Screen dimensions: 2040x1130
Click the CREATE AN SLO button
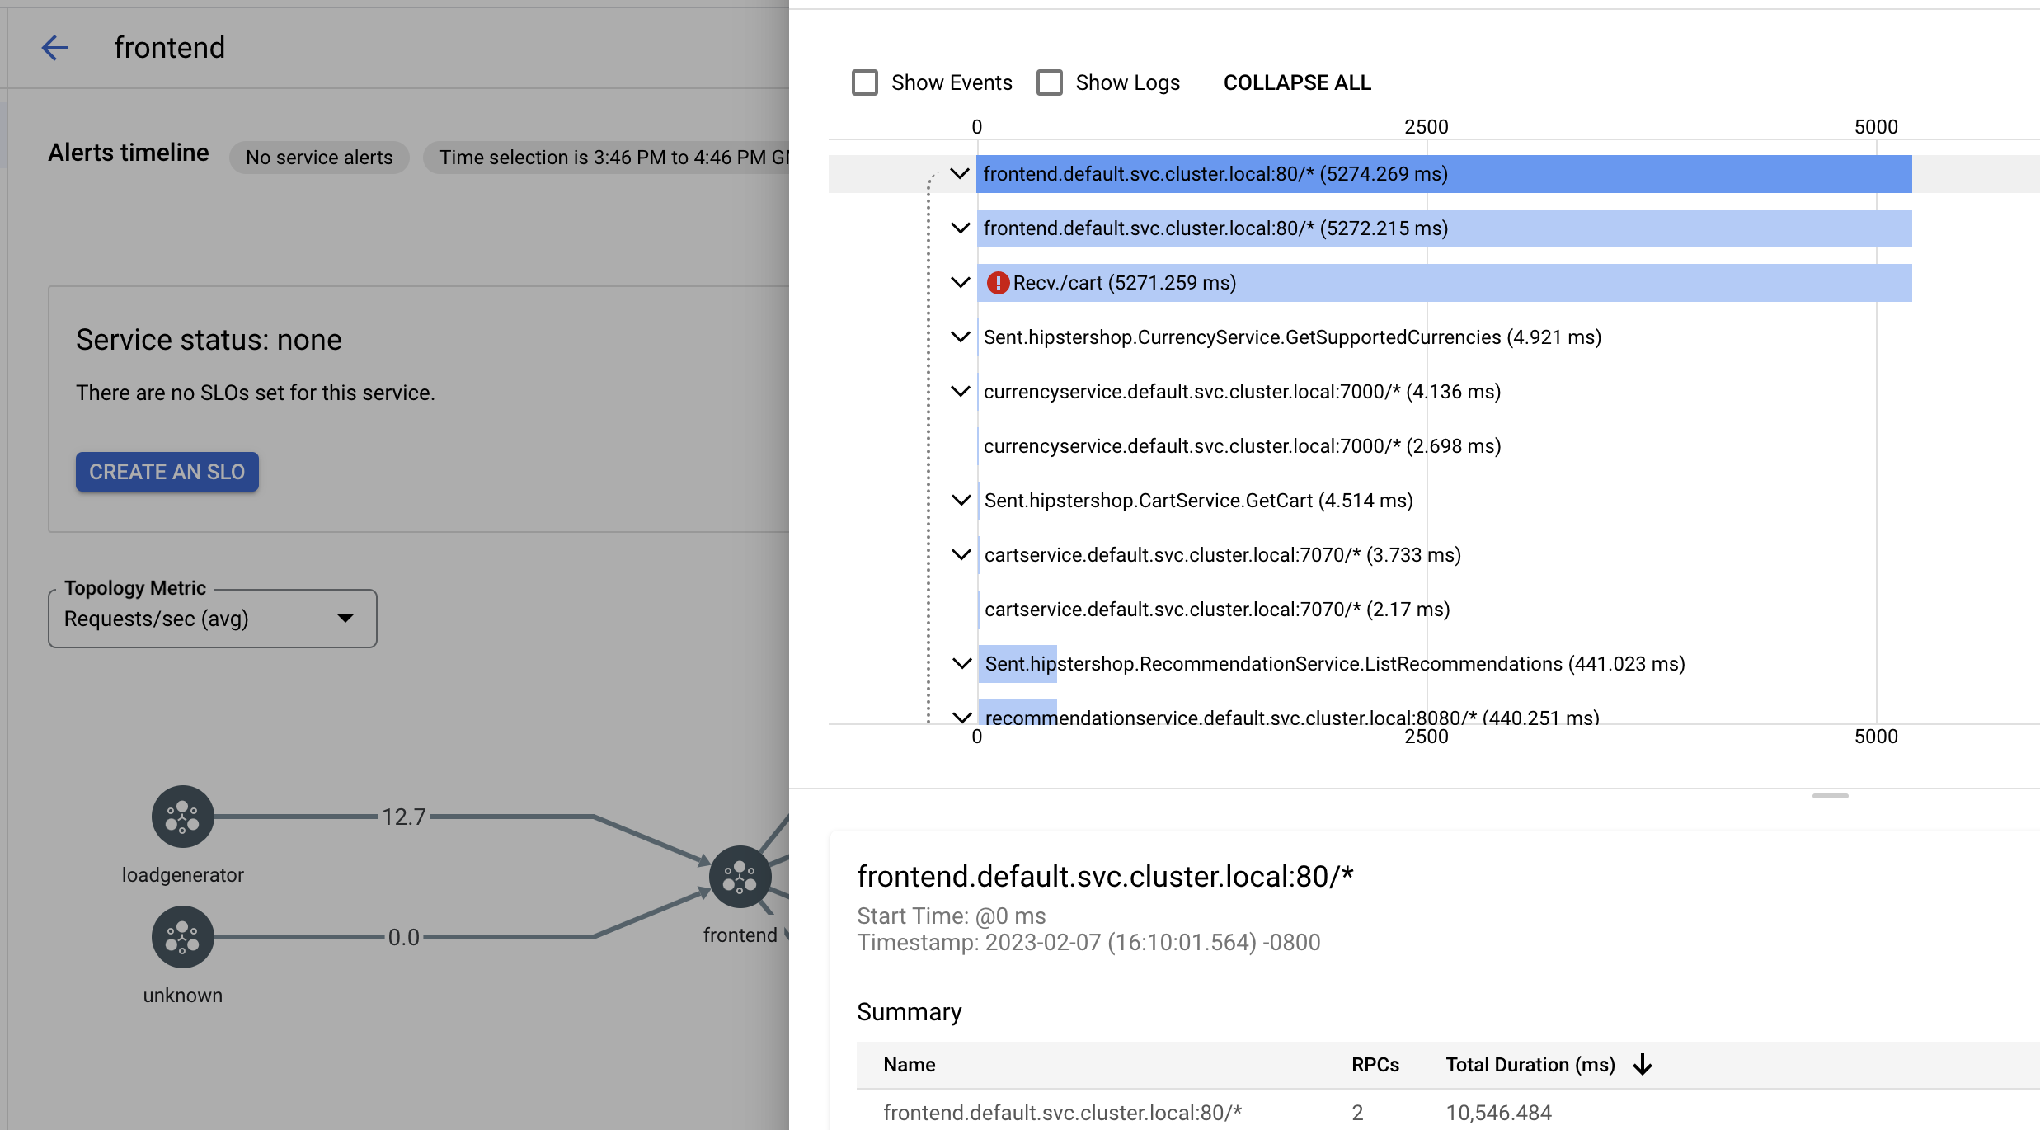(x=167, y=472)
